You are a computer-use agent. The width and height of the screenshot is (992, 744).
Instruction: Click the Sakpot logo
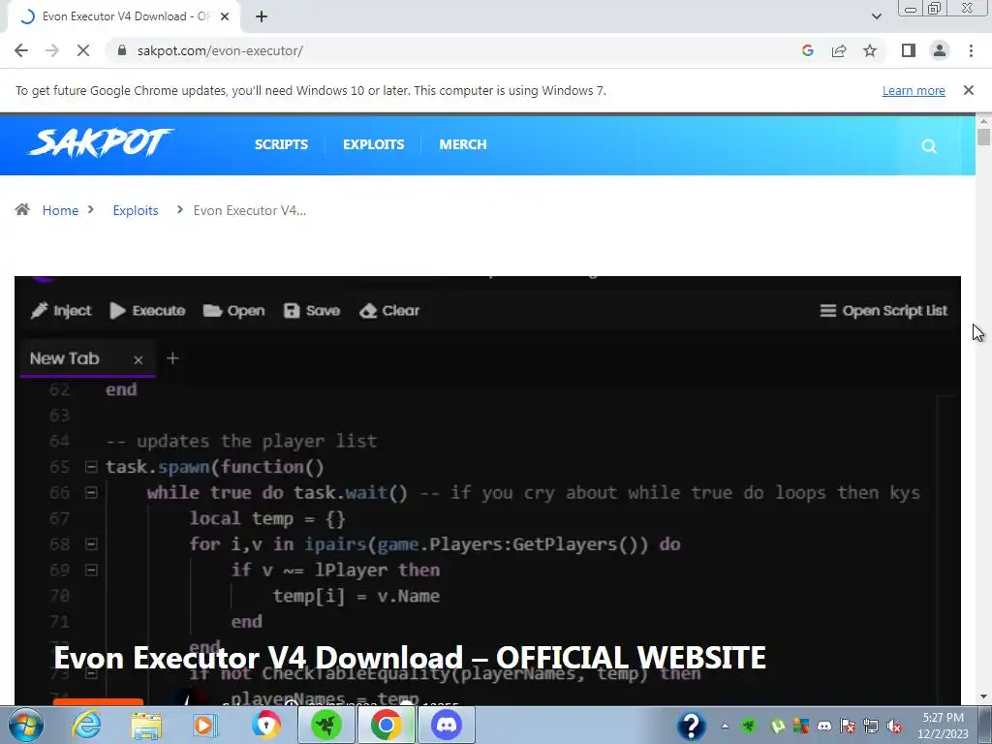(x=101, y=142)
